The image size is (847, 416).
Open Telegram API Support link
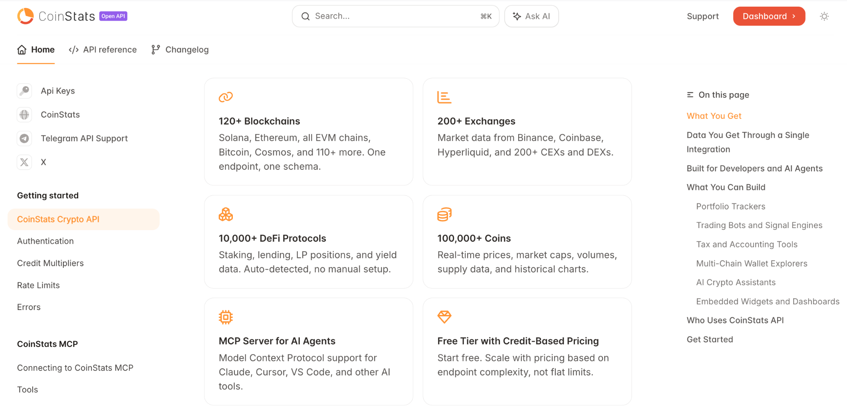pyautogui.click(x=84, y=138)
